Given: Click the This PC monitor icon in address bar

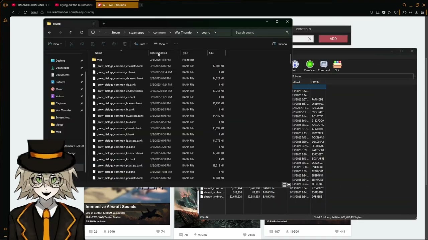Looking at the screenshot, I should pyautogui.click(x=93, y=32).
